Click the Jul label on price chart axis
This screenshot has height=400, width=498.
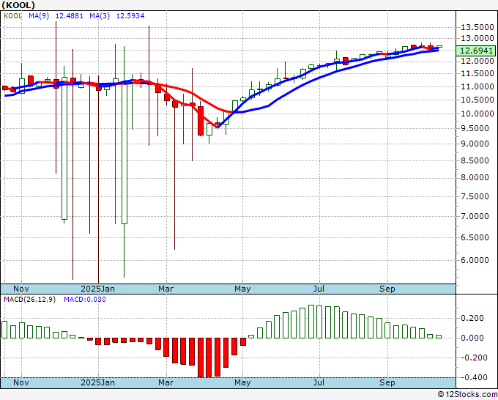[x=319, y=289]
